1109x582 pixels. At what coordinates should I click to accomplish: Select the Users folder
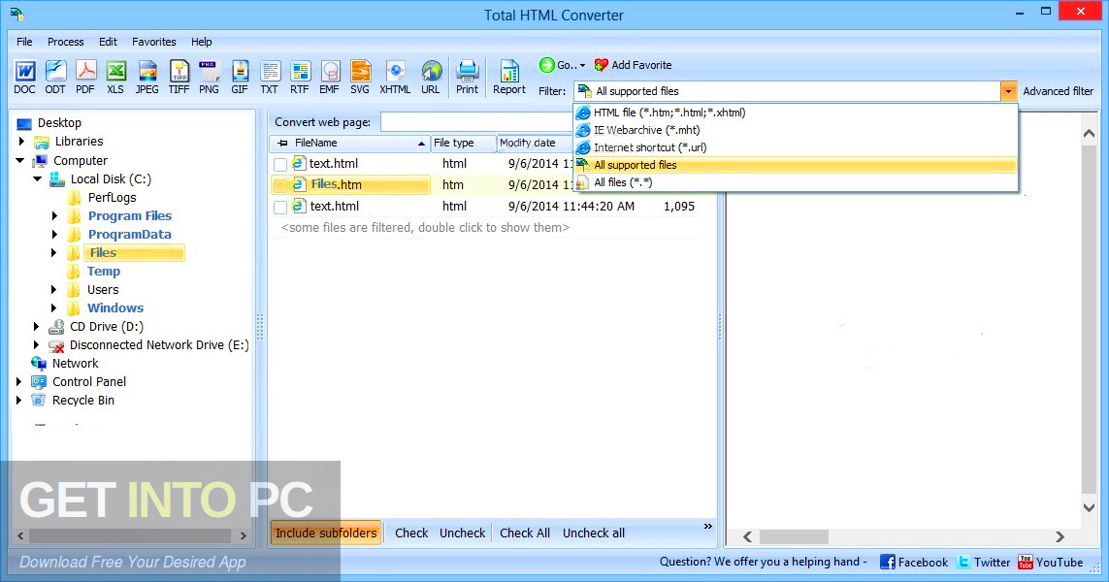click(103, 289)
